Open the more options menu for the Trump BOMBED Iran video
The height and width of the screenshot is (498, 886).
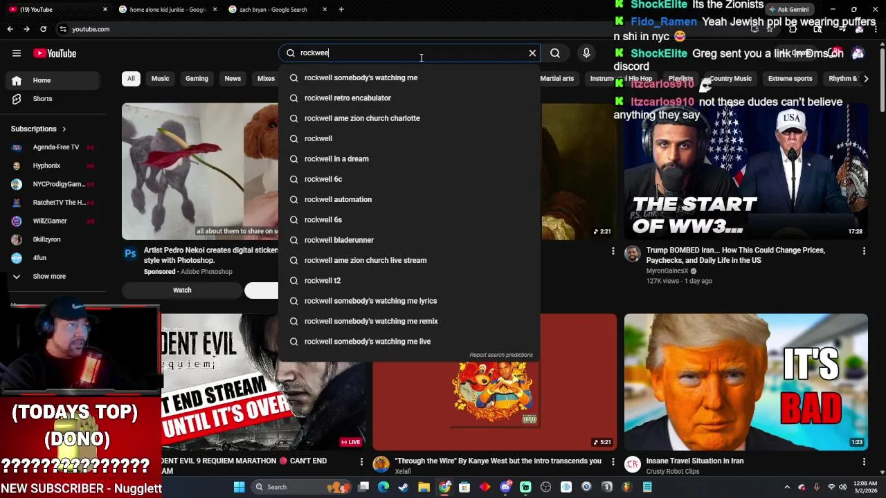click(864, 251)
